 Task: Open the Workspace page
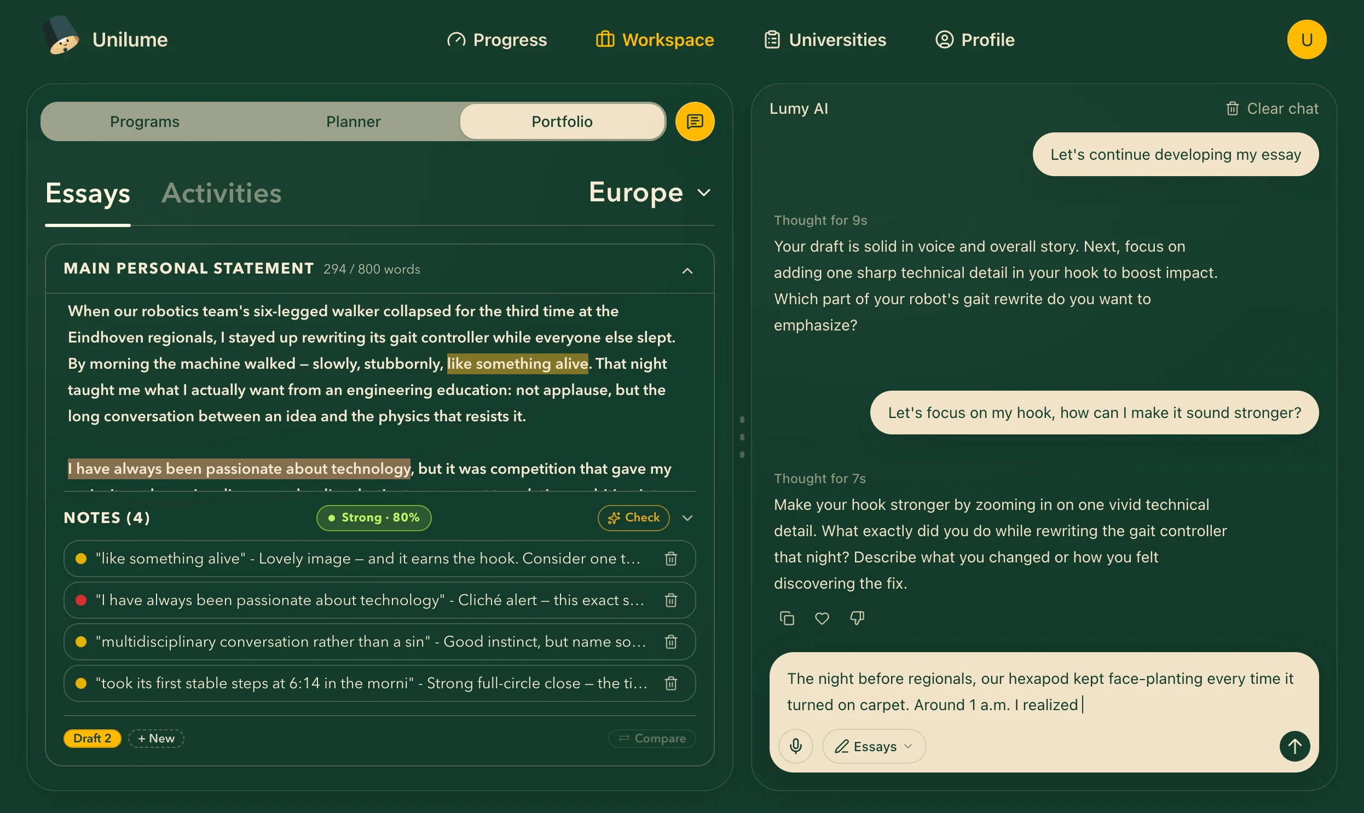[655, 39]
